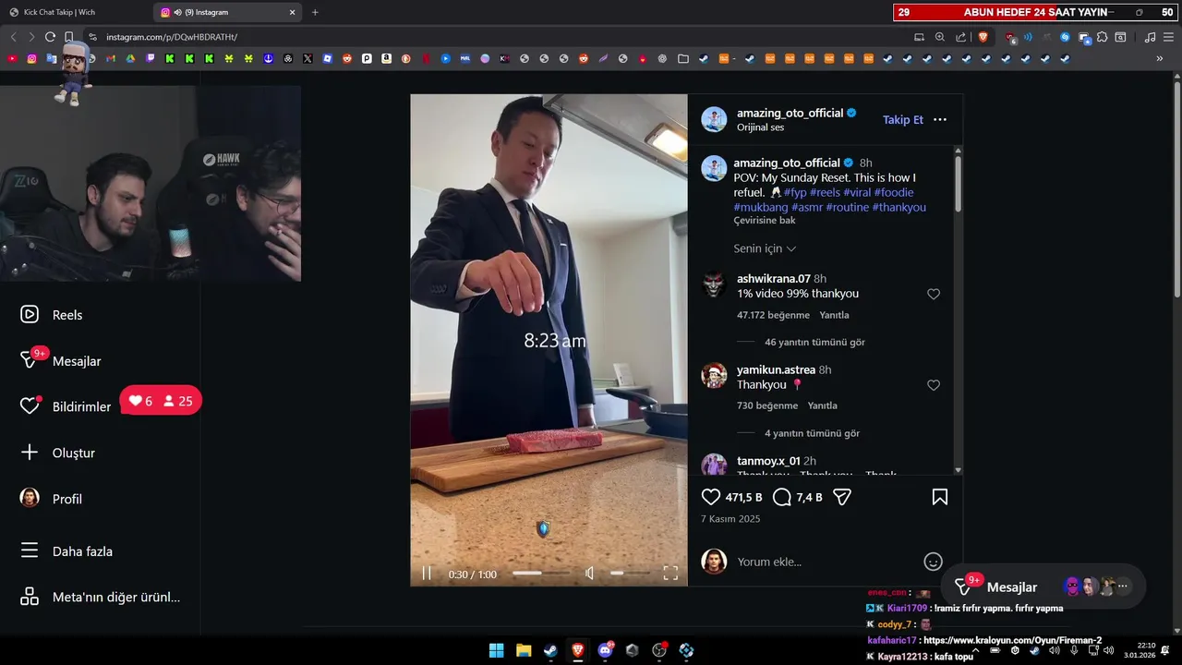Close the Instagram browser tab
The image size is (1182, 665).
tap(292, 12)
